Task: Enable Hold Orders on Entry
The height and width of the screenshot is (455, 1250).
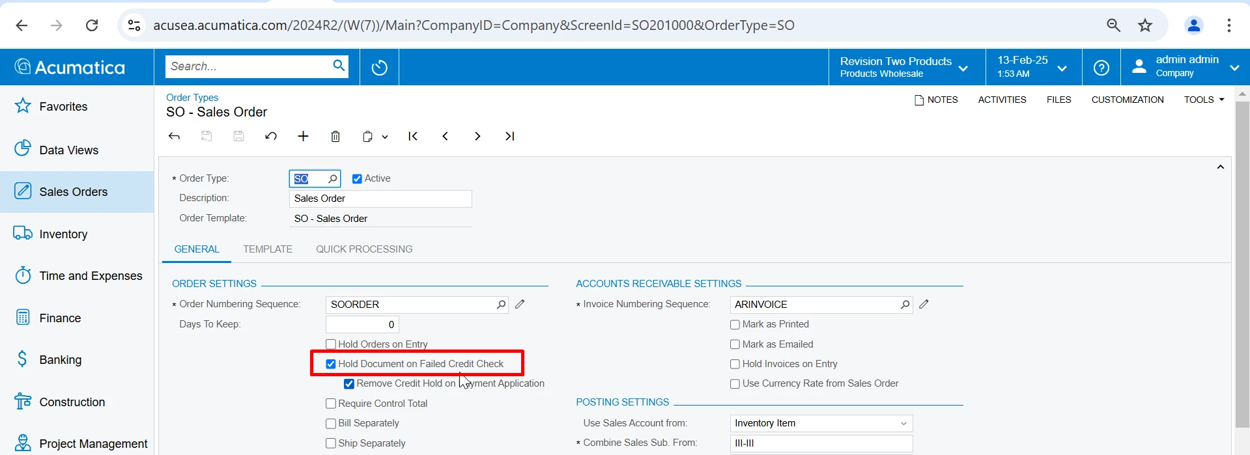Action: (331, 344)
